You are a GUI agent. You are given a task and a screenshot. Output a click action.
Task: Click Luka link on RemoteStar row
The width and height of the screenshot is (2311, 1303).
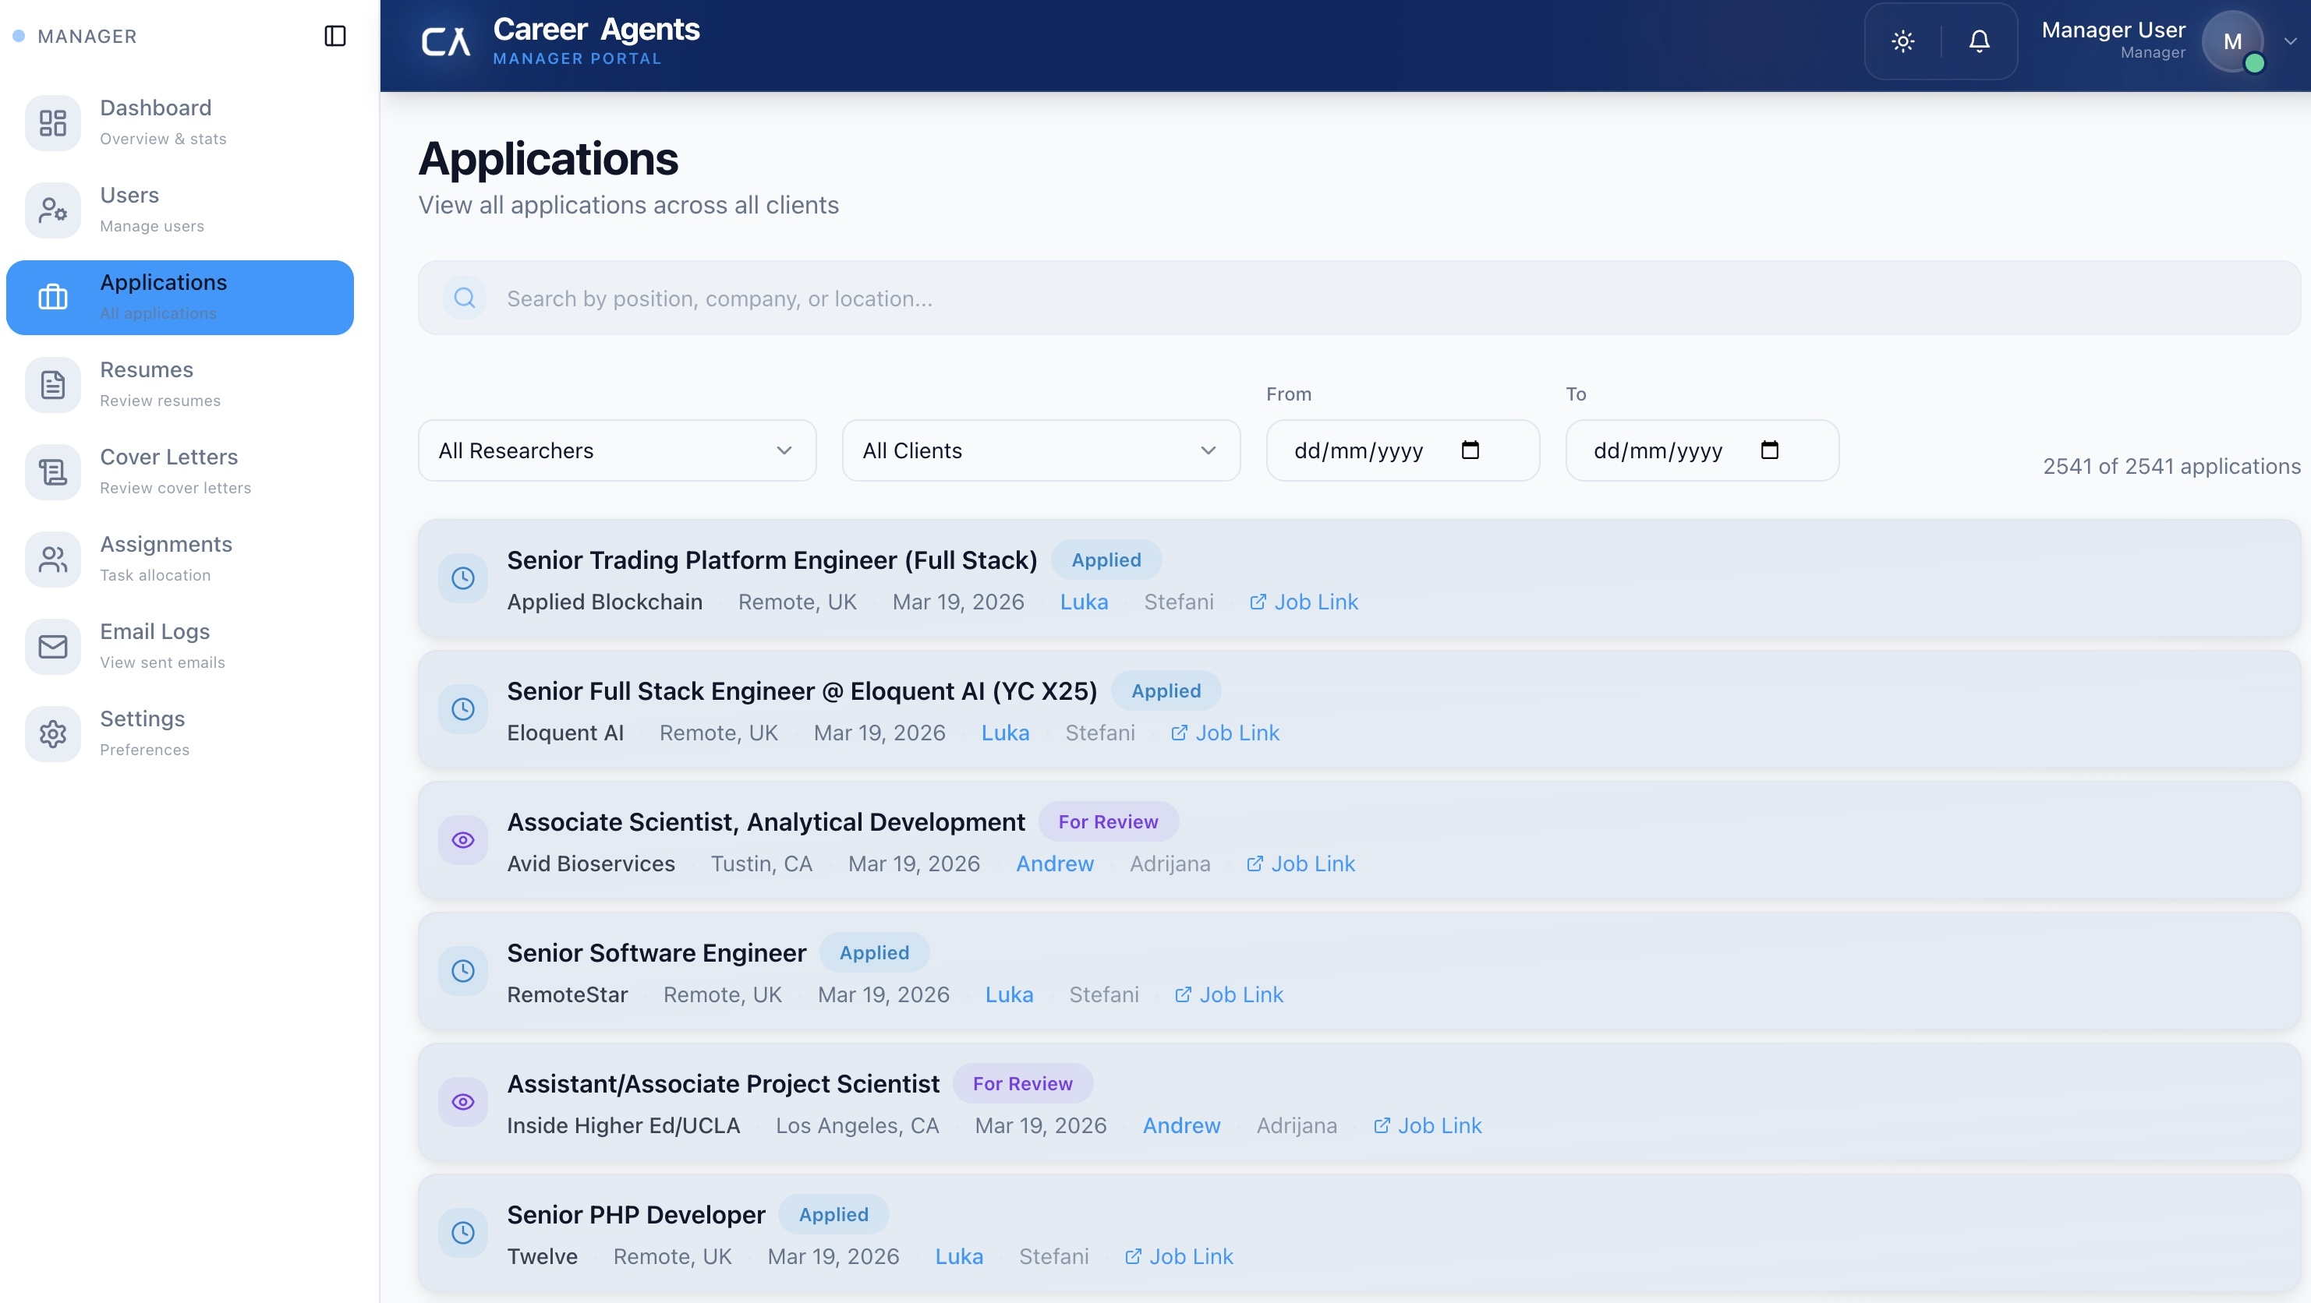(x=1008, y=994)
